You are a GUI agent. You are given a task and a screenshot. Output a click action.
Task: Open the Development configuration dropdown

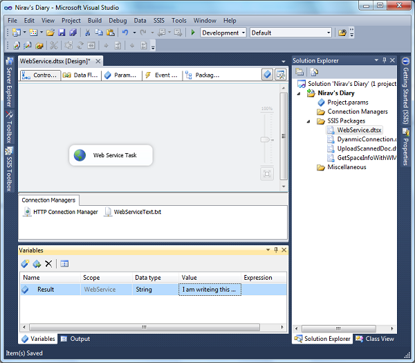[x=243, y=33]
